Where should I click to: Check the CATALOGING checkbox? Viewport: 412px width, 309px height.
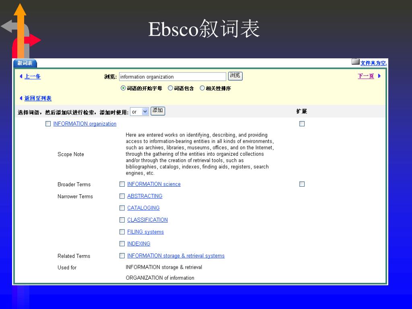[122, 208]
